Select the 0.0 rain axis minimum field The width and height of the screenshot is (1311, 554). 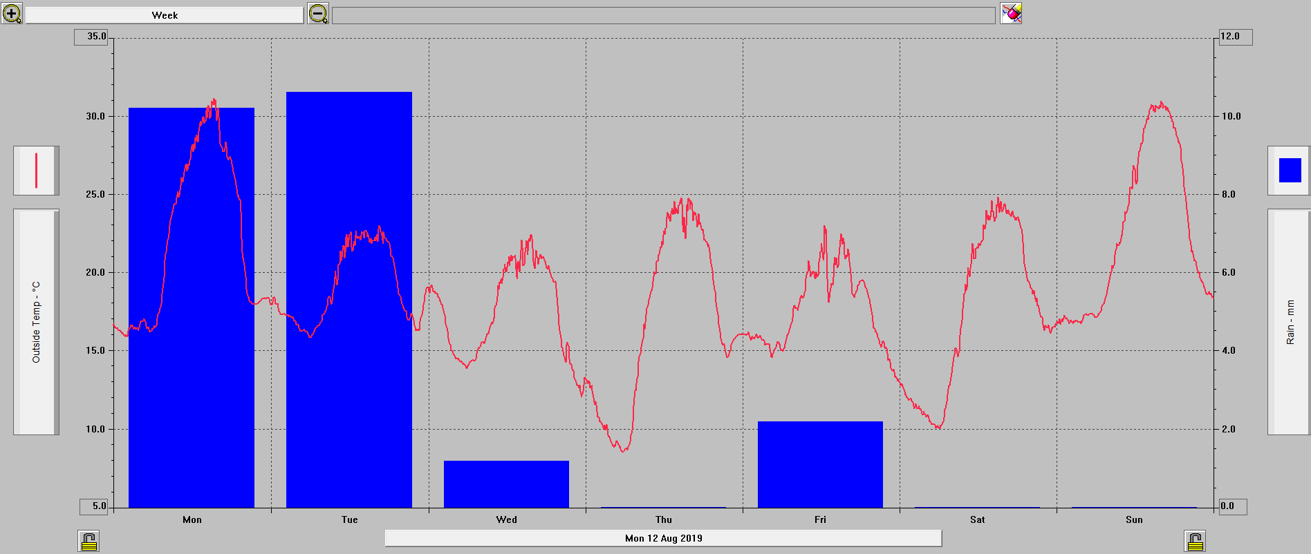(x=1231, y=506)
